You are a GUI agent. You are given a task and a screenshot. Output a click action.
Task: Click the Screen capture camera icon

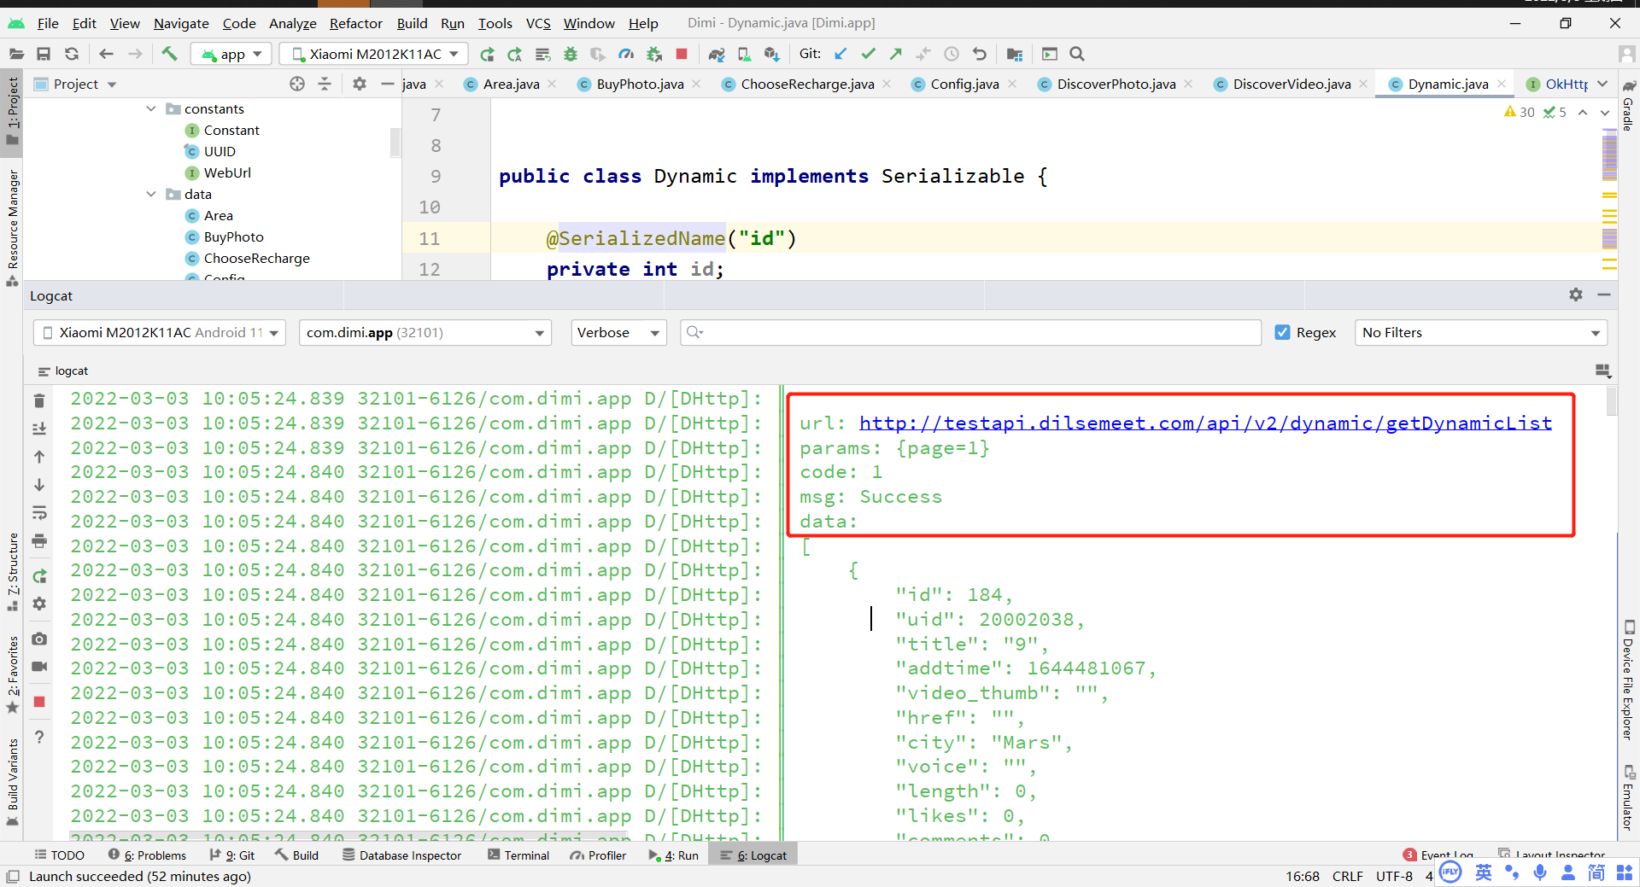pos(39,639)
